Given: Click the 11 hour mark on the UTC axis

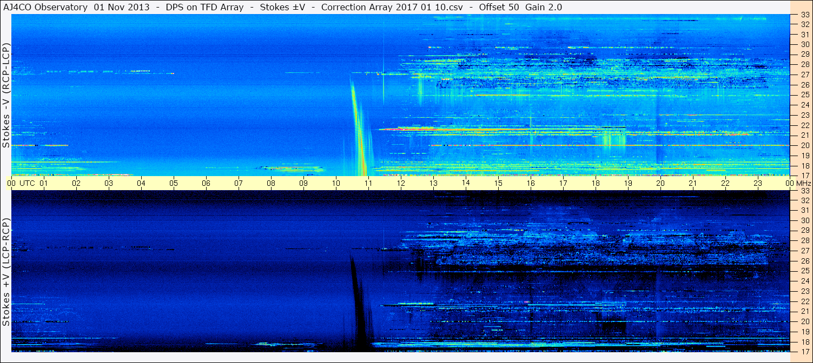Looking at the screenshot, I should 368,183.
